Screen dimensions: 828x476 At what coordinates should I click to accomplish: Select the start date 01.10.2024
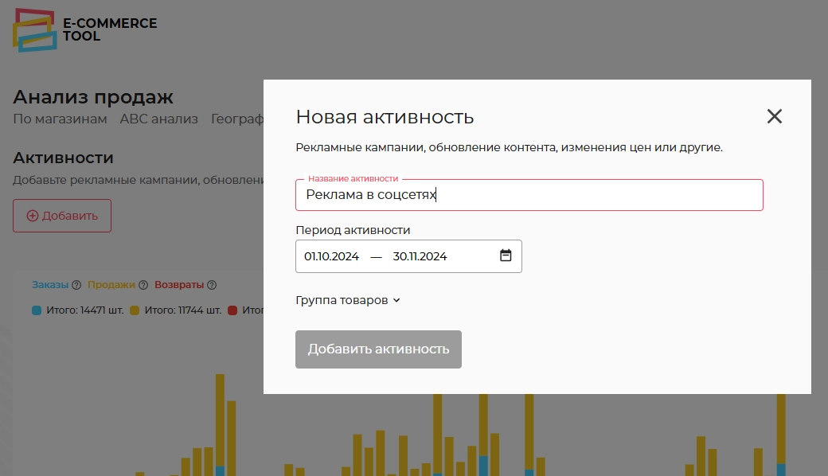point(332,256)
